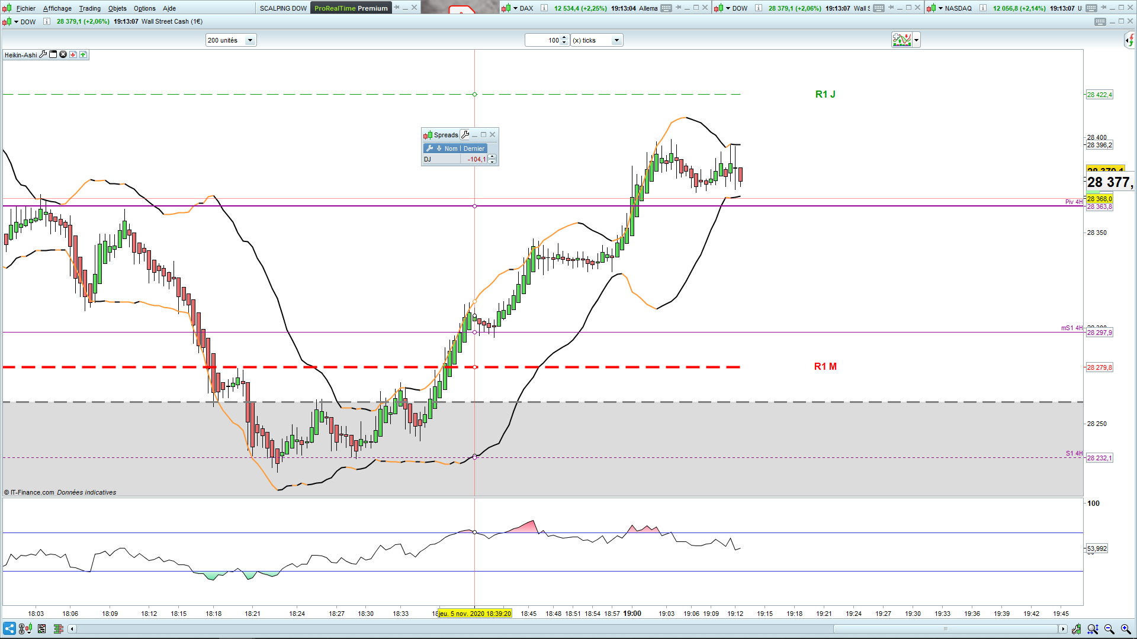Open the chart properties wrench icon at the bottom right

(x=1076, y=628)
